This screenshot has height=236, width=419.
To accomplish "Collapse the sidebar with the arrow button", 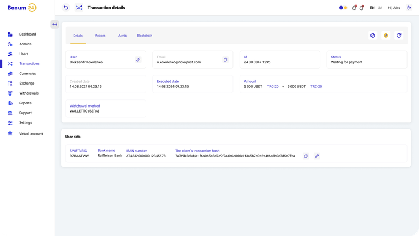I will (55, 25).
